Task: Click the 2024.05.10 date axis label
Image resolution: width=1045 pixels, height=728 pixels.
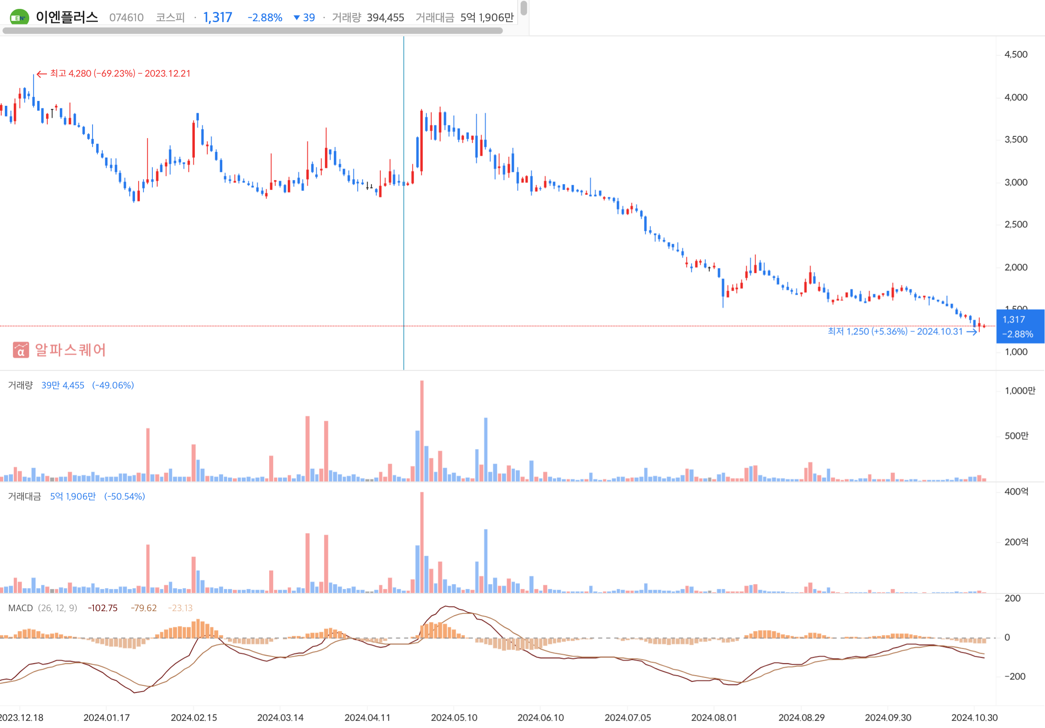Action: coord(454,717)
